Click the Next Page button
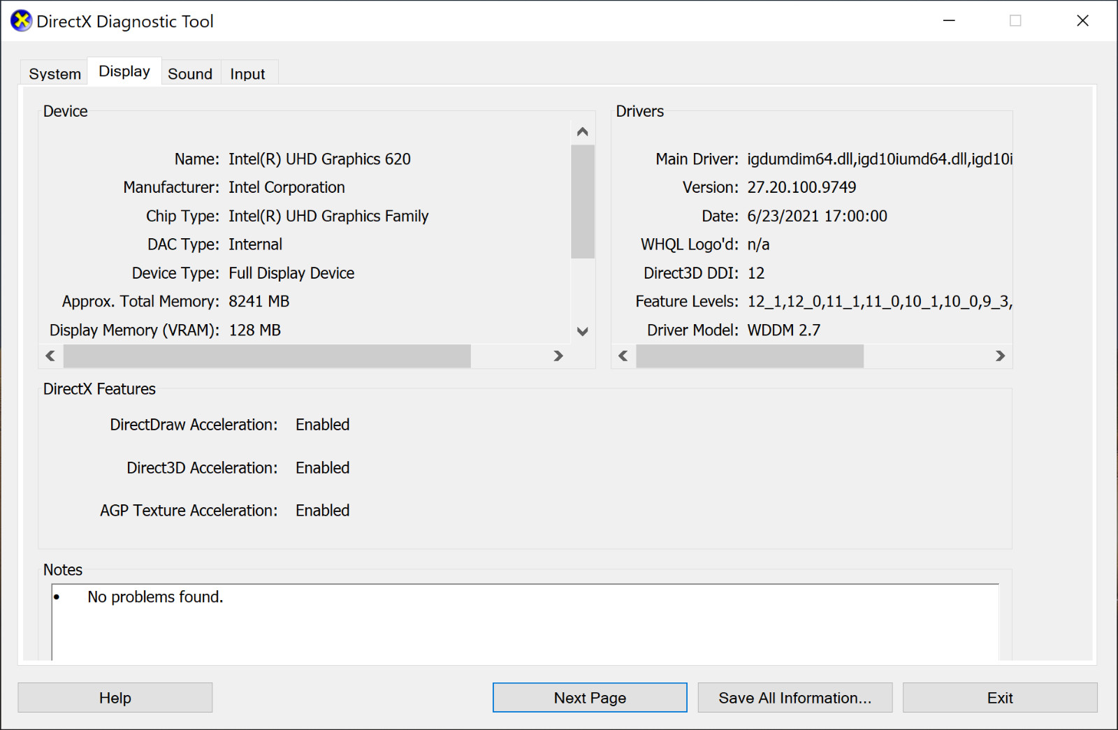The height and width of the screenshot is (730, 1118). point(590,698)
